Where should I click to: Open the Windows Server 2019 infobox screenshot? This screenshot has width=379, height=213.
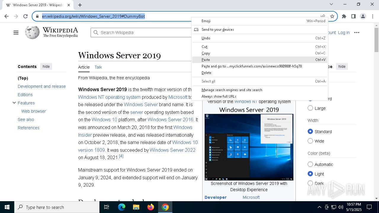click(x=249, y=147)
